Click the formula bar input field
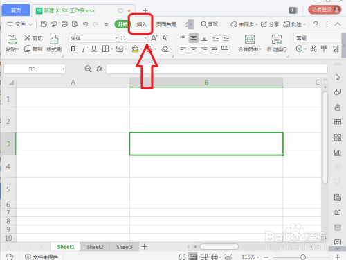The width and height of the screenshot is (346, 260). [217, 69]
